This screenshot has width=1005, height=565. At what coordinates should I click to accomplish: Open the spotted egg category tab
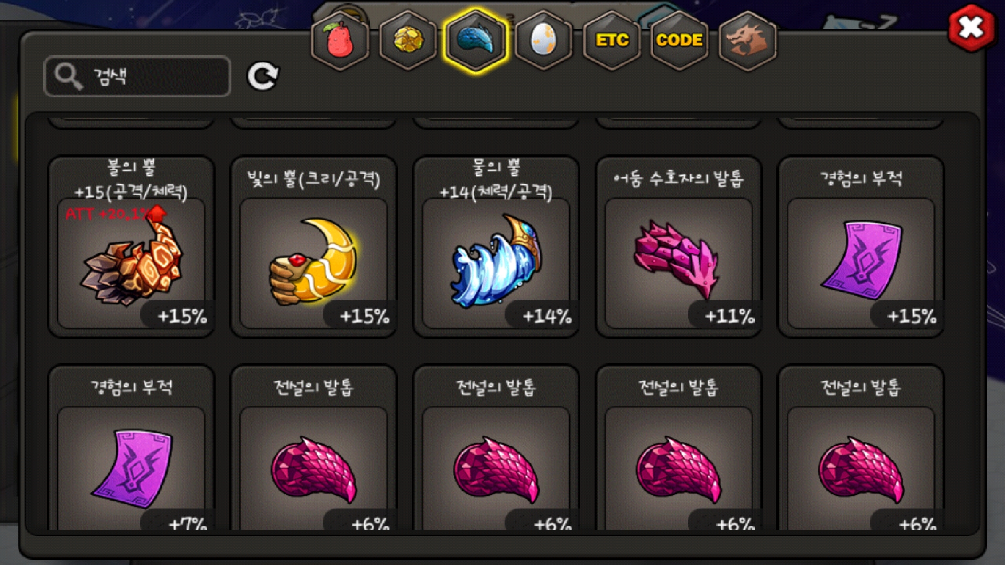click(x=543, y=40)
